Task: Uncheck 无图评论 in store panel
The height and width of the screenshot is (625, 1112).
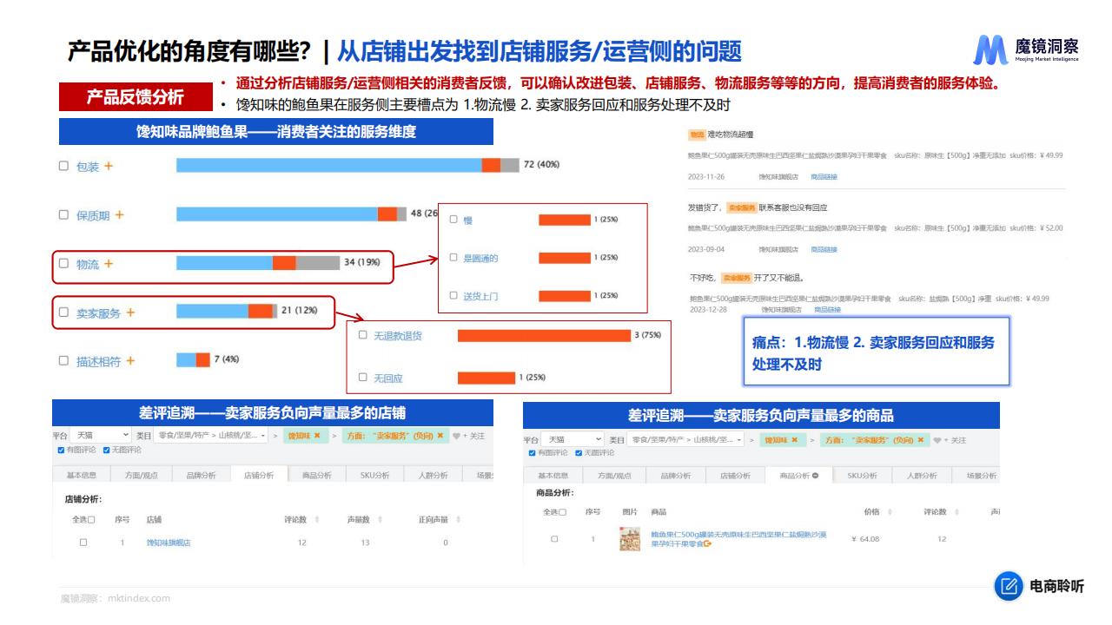Action: coord(106,450)
